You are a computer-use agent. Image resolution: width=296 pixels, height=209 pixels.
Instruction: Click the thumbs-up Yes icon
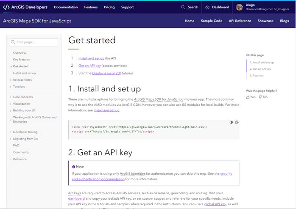pos(248,97)
